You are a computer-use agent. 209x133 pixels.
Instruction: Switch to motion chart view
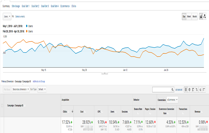point(205,16)
